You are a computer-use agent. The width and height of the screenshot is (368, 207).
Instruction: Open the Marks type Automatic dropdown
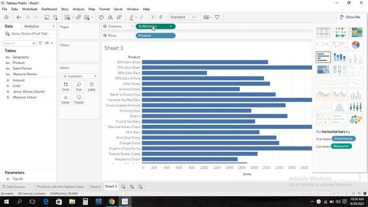click(79, 76)
